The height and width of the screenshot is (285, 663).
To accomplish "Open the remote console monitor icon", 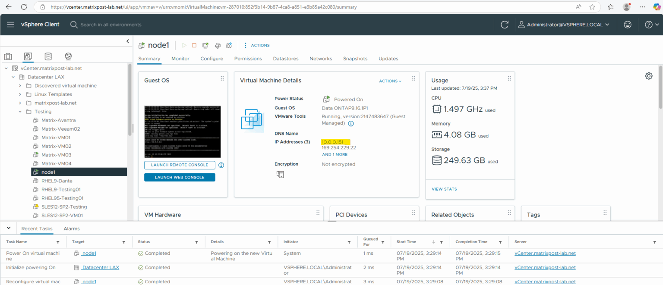I will 205,45.
